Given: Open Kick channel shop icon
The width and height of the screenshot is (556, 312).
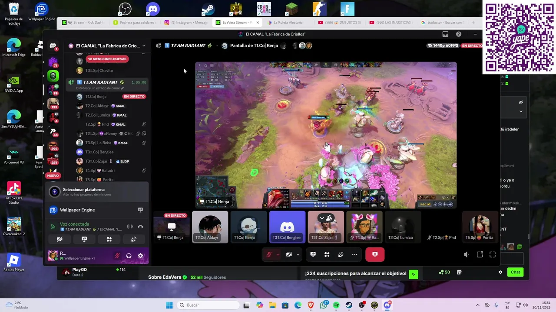Looking at the screenshot, I should click(x=459, y=272).
